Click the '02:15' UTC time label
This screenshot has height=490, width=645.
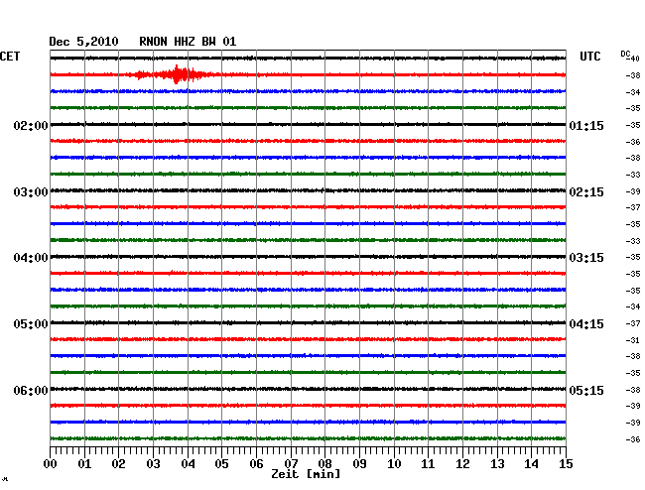(x=586, y=192)
